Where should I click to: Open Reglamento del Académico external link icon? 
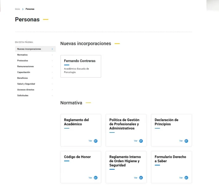96,141
